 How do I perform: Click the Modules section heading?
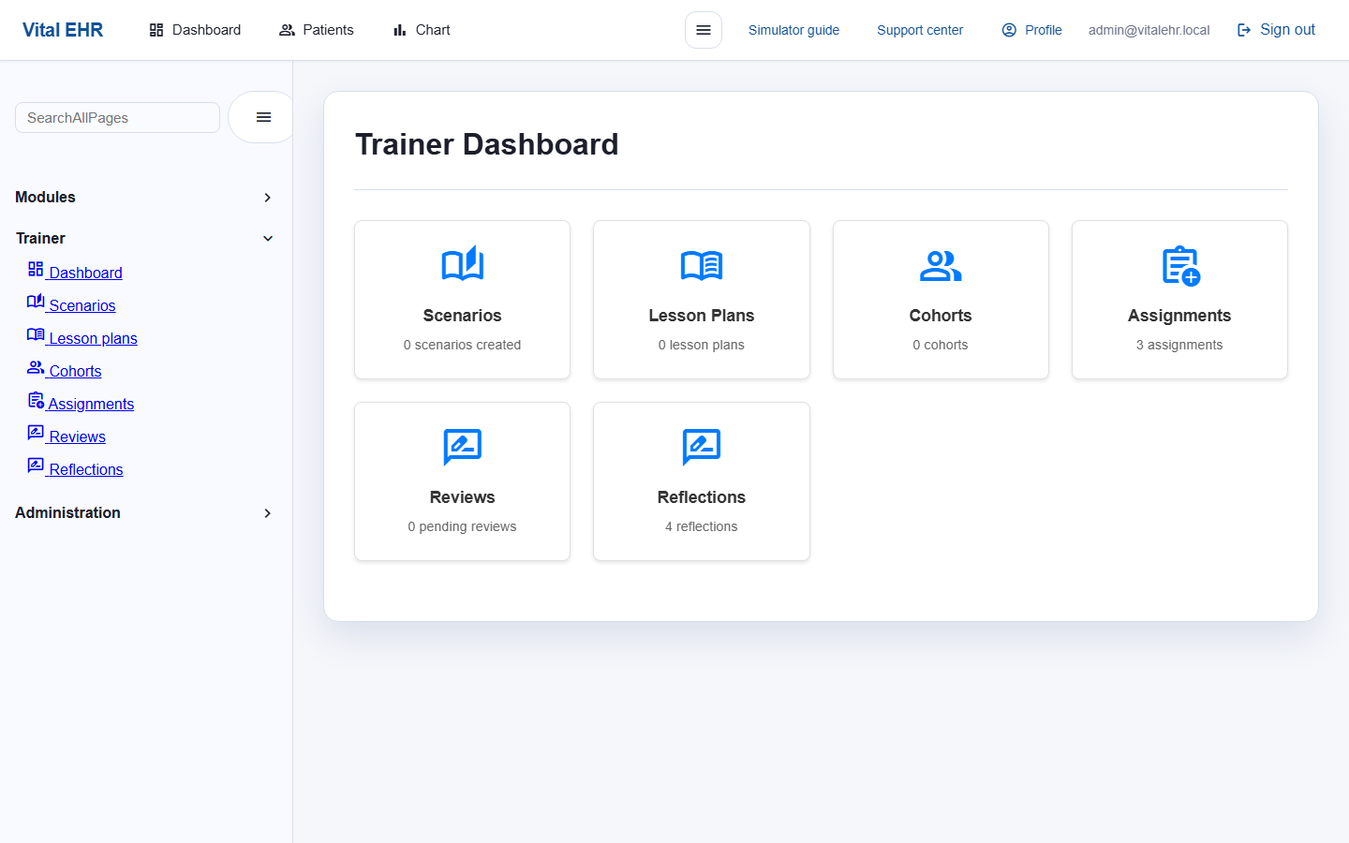point(45,197)
